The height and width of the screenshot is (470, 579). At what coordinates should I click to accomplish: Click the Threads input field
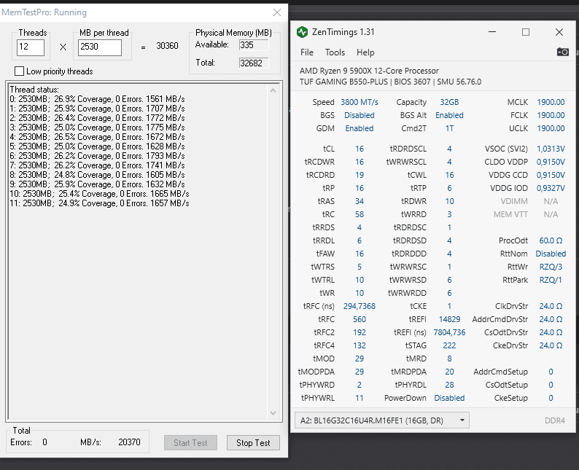tap(31, 47)
